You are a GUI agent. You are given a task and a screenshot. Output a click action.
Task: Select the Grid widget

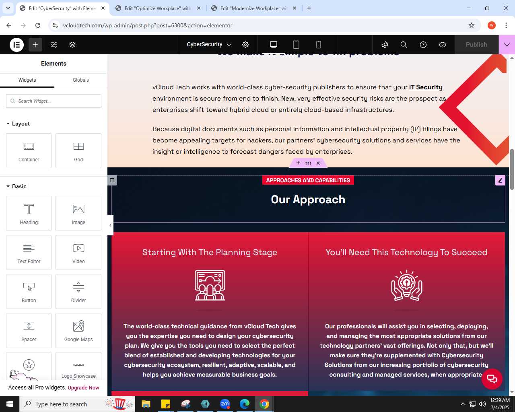[x=78, y=151]
